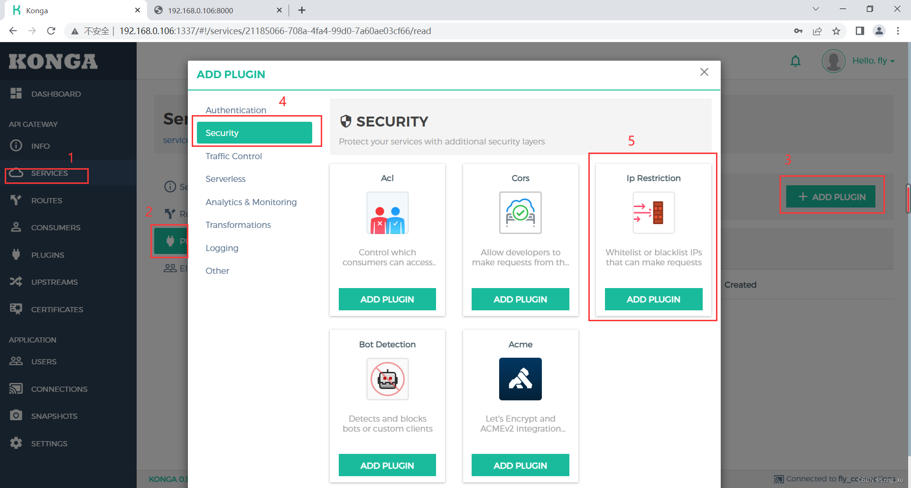Select the Logging plugin category
911x488 pixels.
(222, 248)
